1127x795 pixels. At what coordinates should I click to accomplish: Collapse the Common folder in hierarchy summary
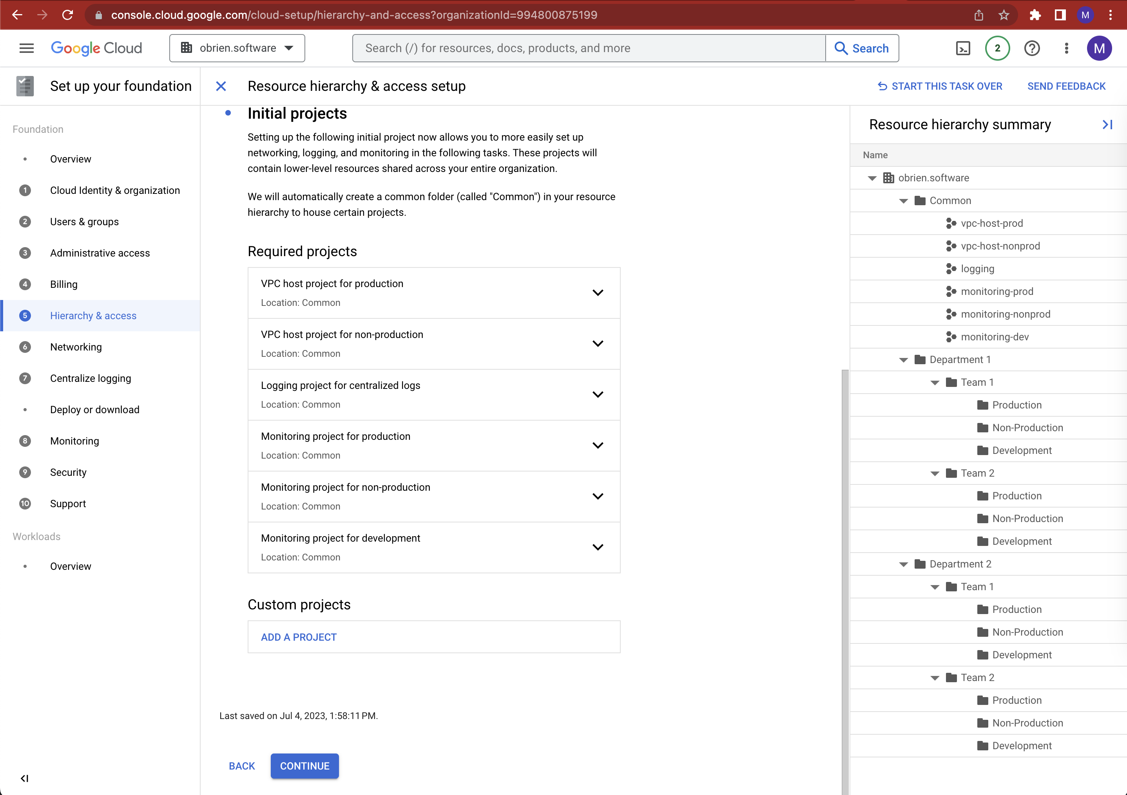click(x=903, y=201)
